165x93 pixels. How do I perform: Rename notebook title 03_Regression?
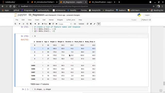tap(36, 15)
